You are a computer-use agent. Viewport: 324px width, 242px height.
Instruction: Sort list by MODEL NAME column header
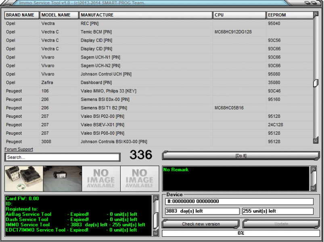click(59, 15)
